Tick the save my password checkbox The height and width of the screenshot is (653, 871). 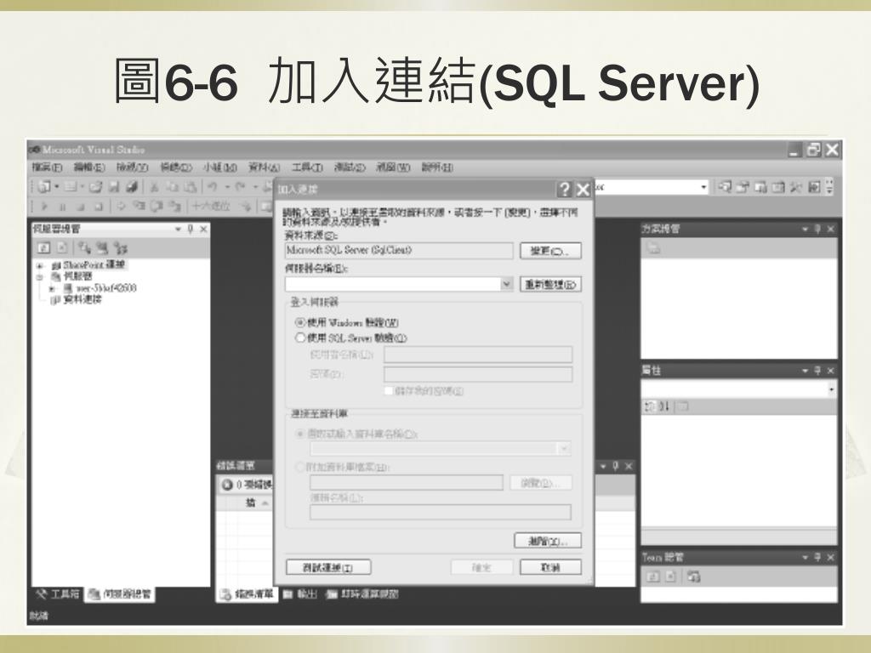[389, 391]
